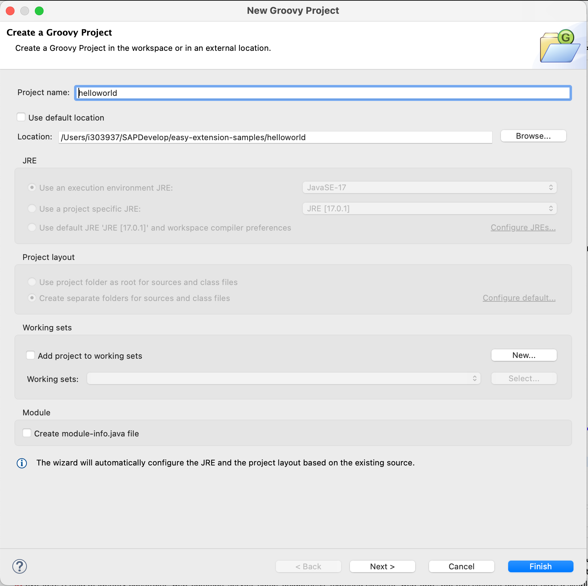Screen dimensions: 588x586
Task: Open the Working sets combo box
Action: (x=283, y=379)
